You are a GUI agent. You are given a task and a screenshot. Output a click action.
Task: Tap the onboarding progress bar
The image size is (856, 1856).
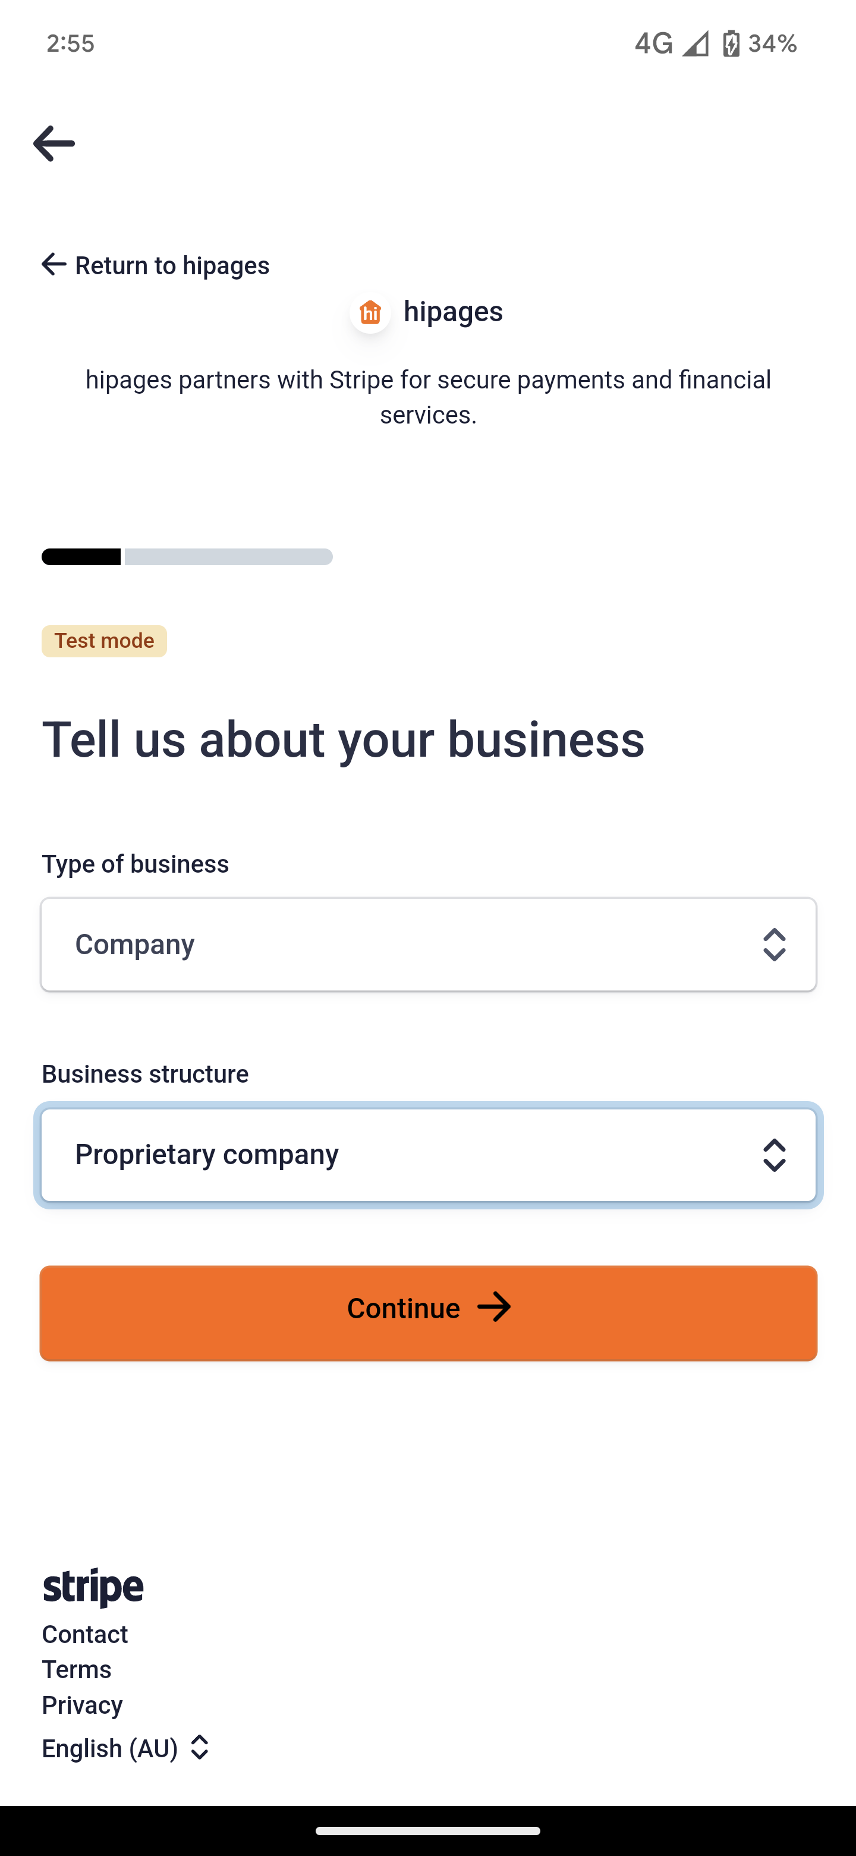click(x=187, y=557)
